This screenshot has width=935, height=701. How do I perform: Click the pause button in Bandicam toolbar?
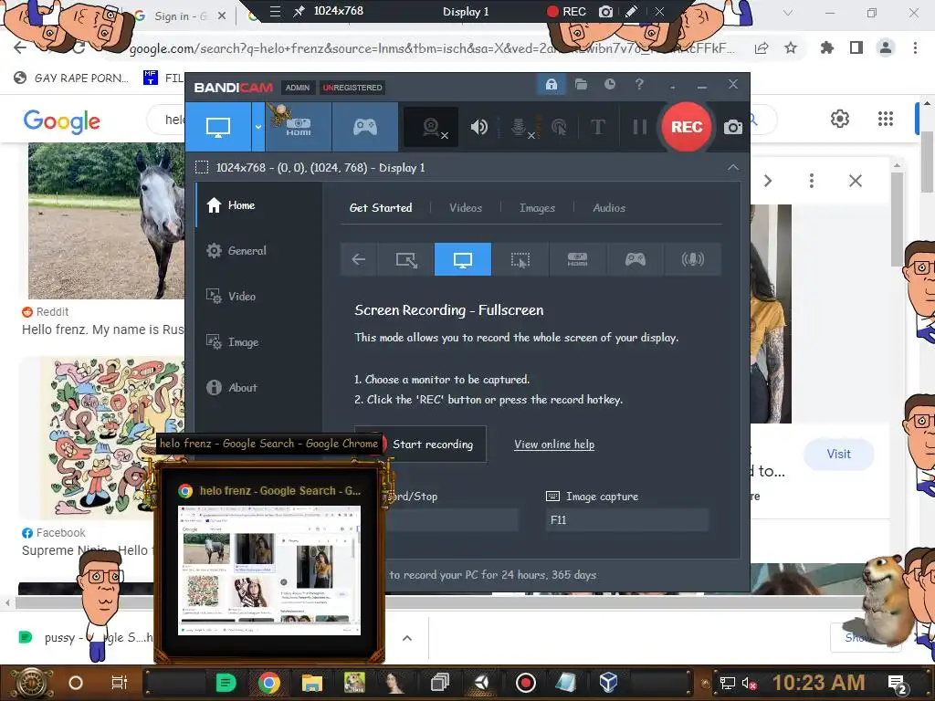click(x=639, y=126)
